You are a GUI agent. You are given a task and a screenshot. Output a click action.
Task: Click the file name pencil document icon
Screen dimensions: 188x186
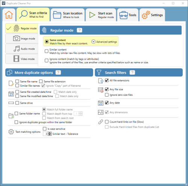(11, 83)
